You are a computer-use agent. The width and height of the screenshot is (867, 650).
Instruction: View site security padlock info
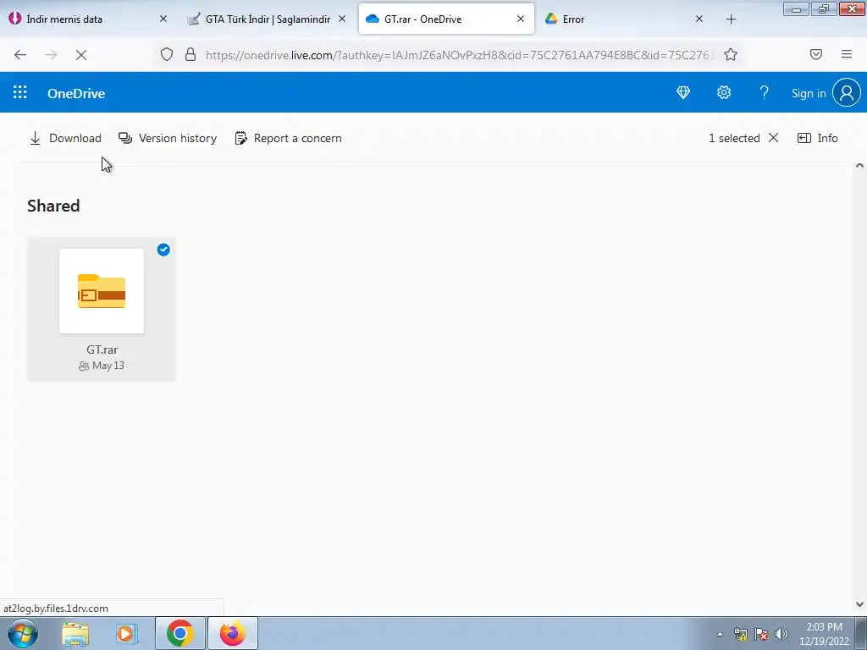[191, 54]
